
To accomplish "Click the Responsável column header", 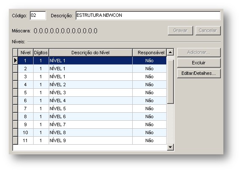I will point(149,53).
